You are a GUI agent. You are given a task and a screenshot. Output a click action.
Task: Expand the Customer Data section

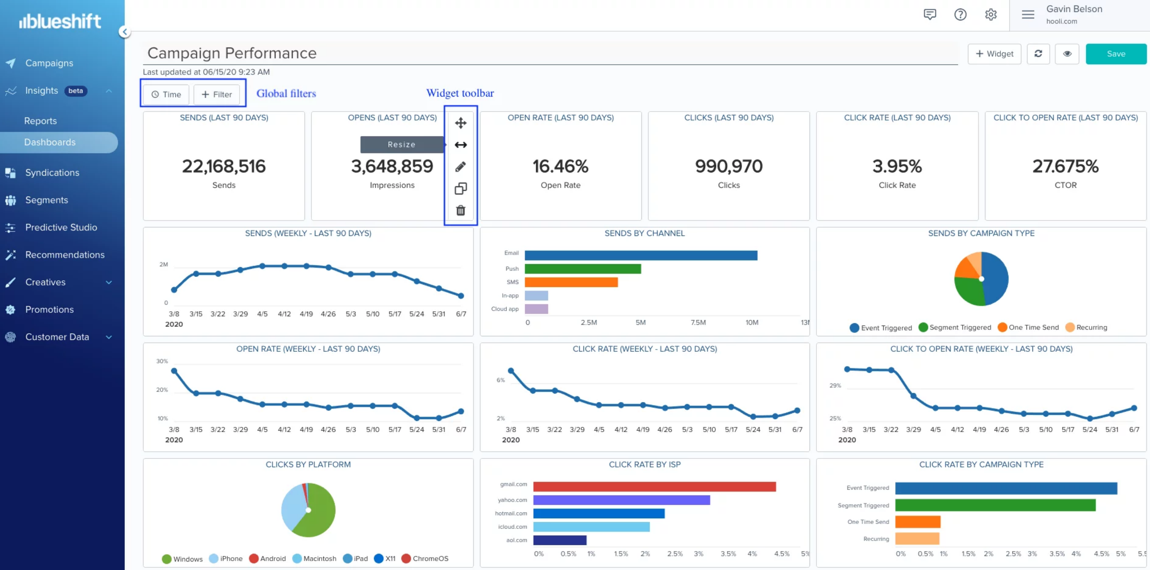tap(109, 337)
